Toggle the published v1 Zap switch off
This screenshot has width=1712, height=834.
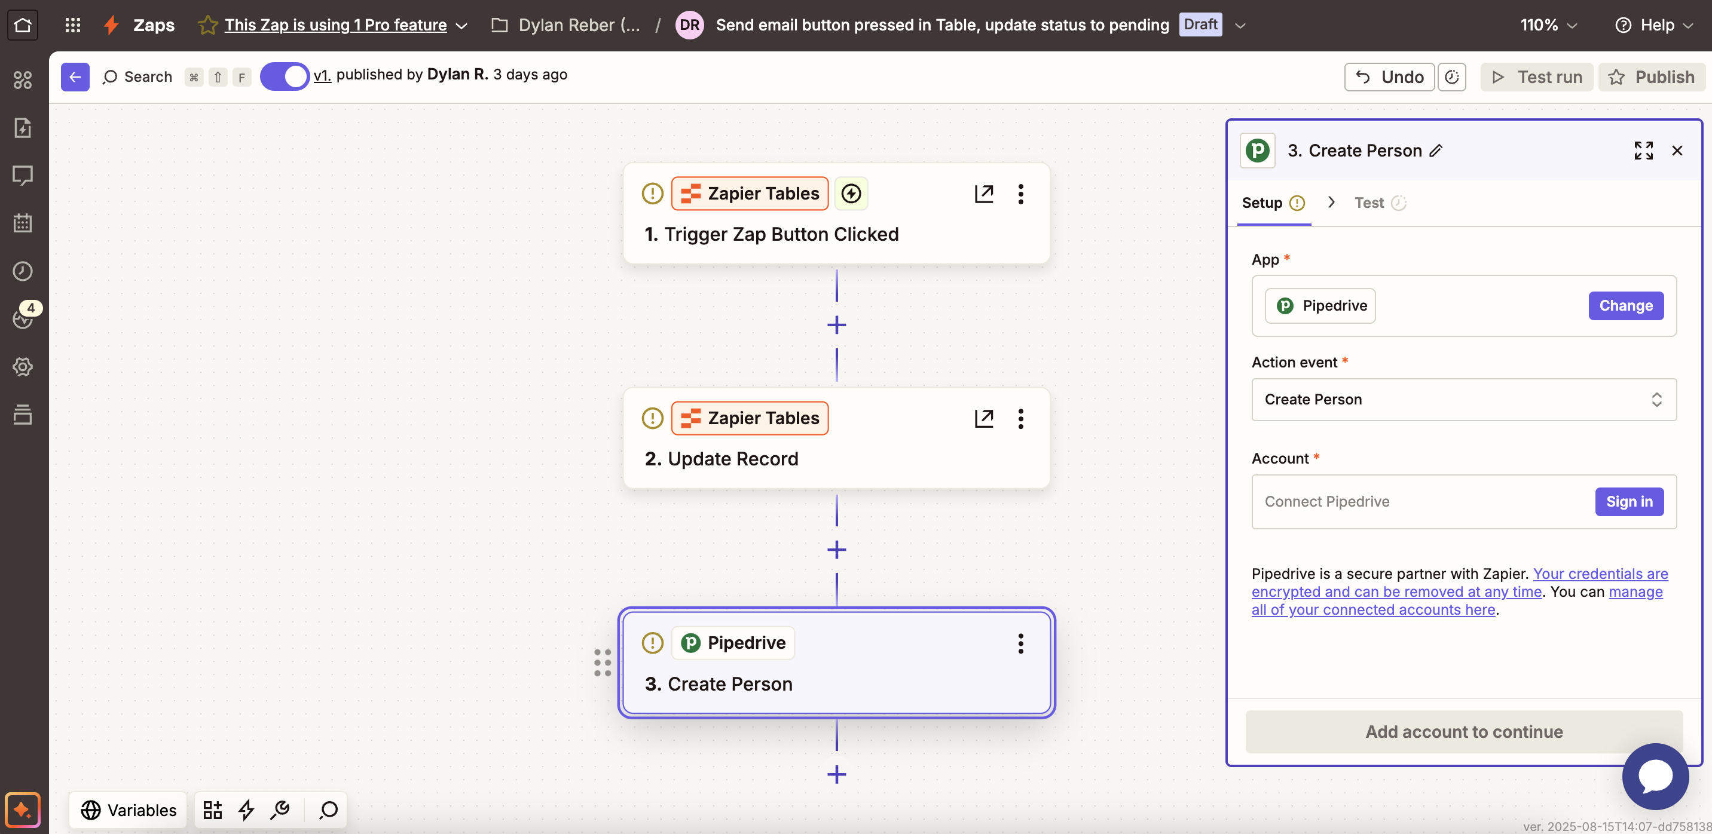pos(285,76)
